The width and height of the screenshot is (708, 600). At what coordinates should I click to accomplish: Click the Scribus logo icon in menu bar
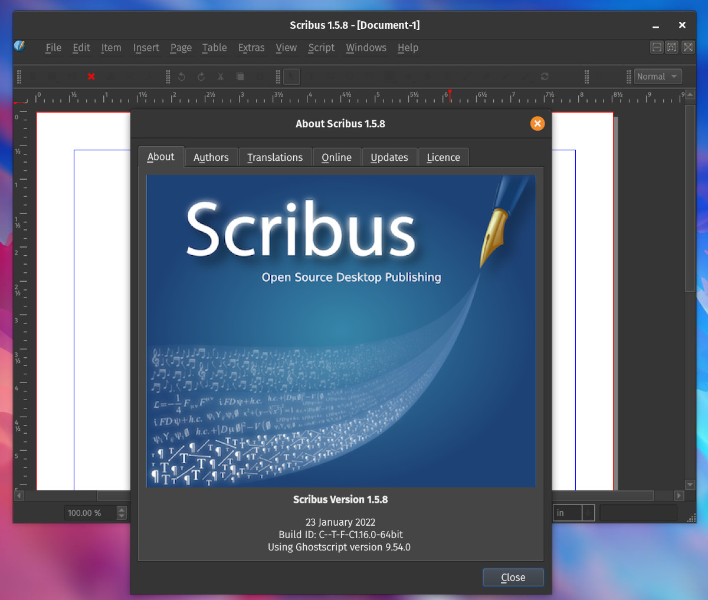click(x=19, y=46)
